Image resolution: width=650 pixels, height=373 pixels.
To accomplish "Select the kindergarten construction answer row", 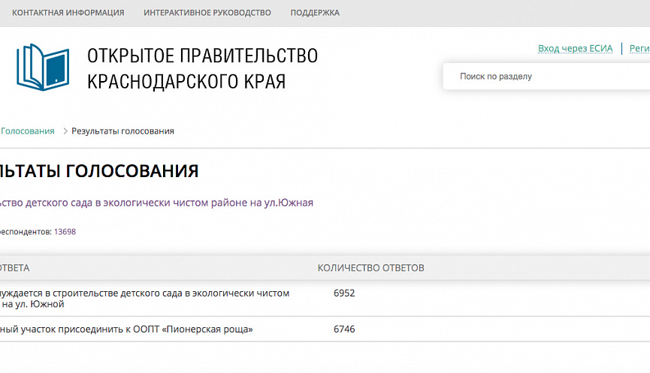I will click(144, 299).
